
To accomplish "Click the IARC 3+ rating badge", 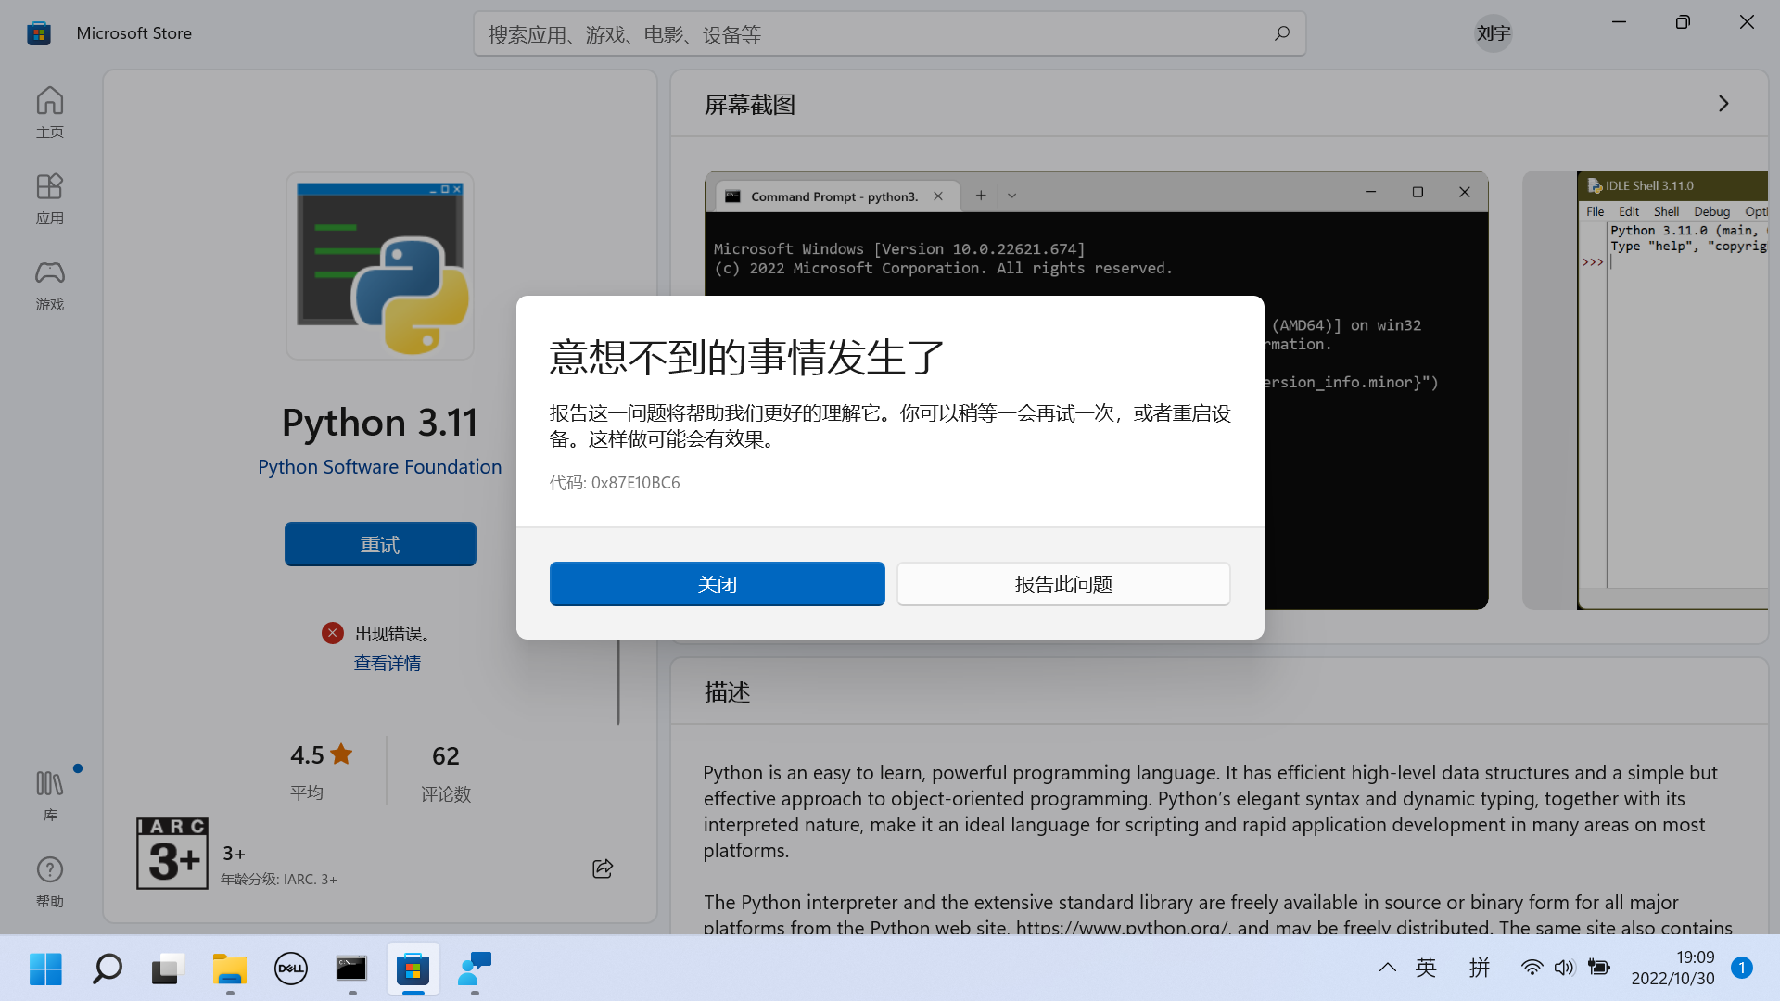I will 172,854.
